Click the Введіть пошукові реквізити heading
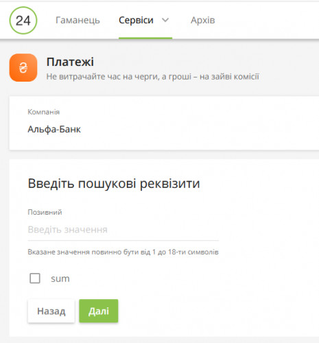This screenshot has width=319, height=343. 114,183
